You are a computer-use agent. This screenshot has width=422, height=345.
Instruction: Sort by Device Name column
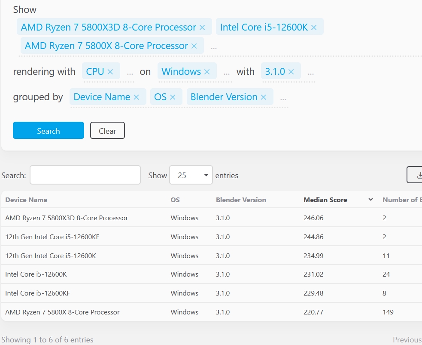pyautogui.click(x=26, y=200)
